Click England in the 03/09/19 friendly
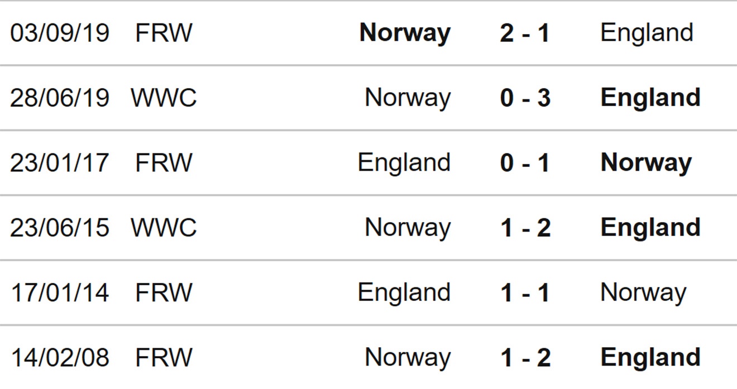The image size is (737, 389). point(647,33)
